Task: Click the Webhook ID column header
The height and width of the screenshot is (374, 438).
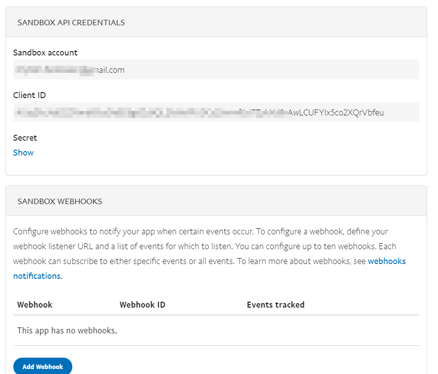Action: pyautogui.click(x=143, y=305)
